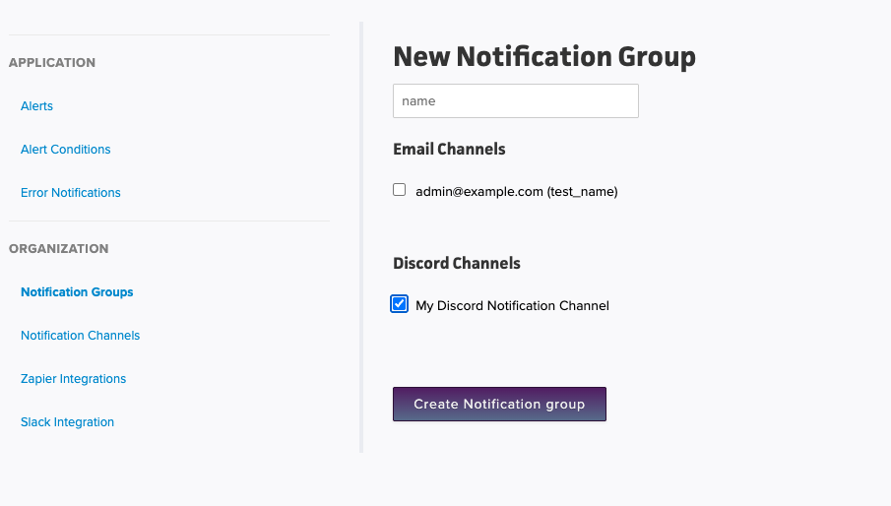Click My Discord Notification Channel label
The image size is (891, 506).
(512, 306)
